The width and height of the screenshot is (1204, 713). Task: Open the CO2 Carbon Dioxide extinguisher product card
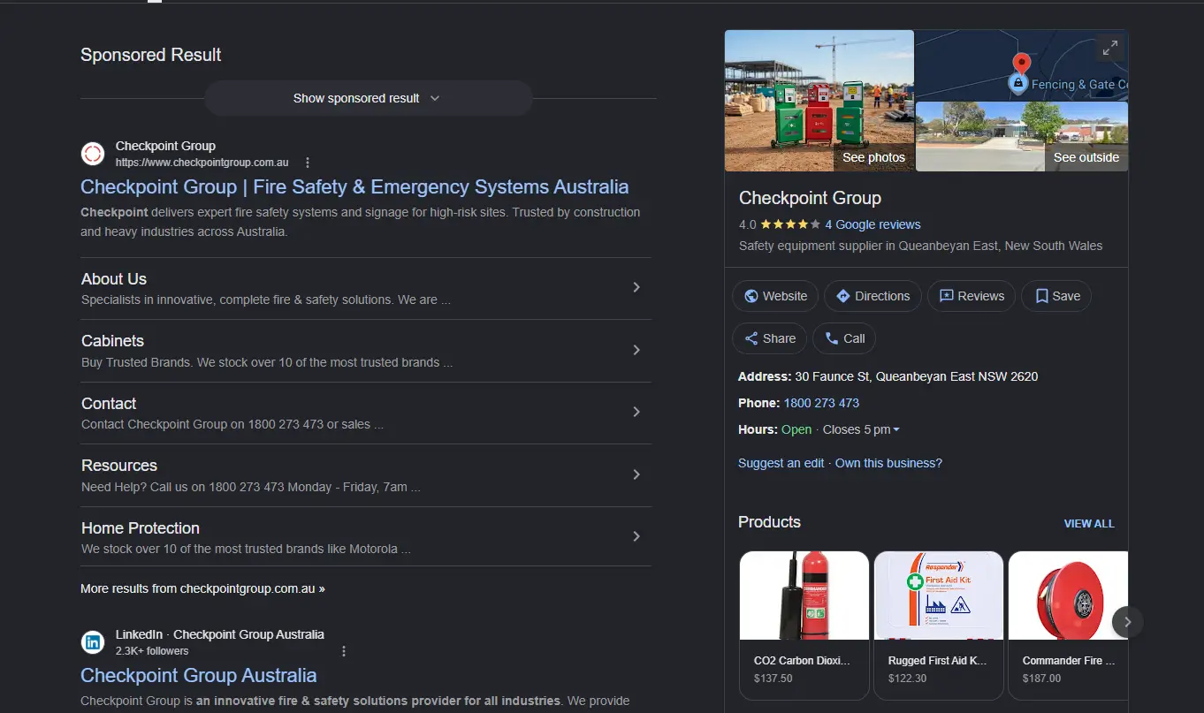804,626
